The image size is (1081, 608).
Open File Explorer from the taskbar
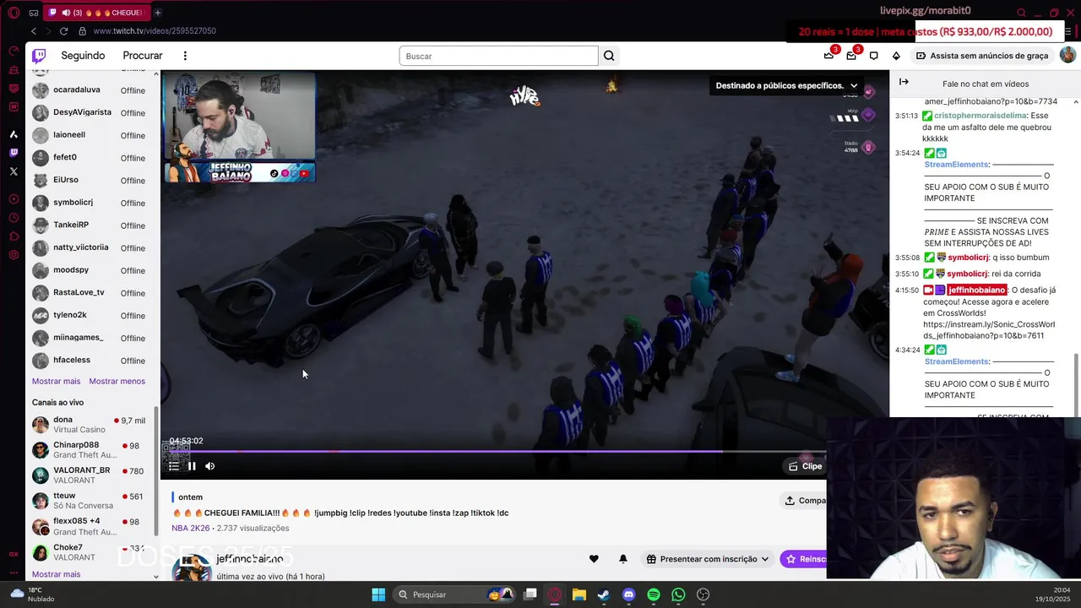(x=579, y=594)
